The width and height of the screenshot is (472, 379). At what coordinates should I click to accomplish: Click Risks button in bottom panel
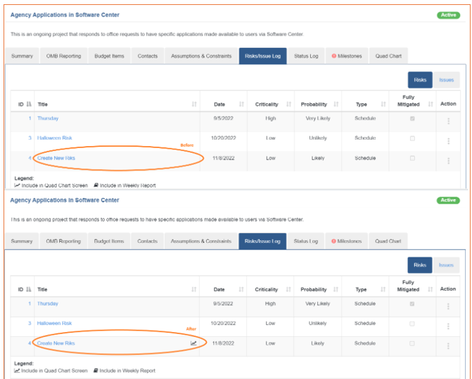420,265
